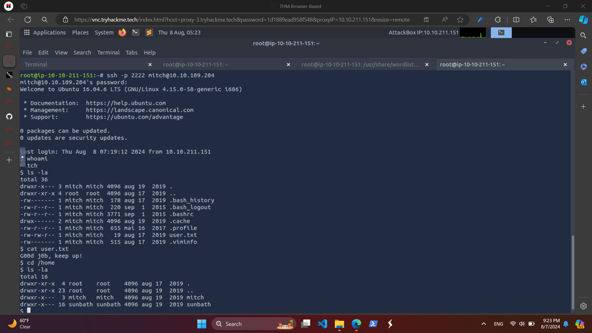Viewport: 592px width, 333px height.
Task: View site info lock icon
Action: (65, 20)
